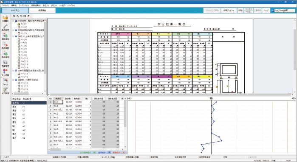
Task: Select the ページ1 page icon in the tree
Action: [19, 24]
